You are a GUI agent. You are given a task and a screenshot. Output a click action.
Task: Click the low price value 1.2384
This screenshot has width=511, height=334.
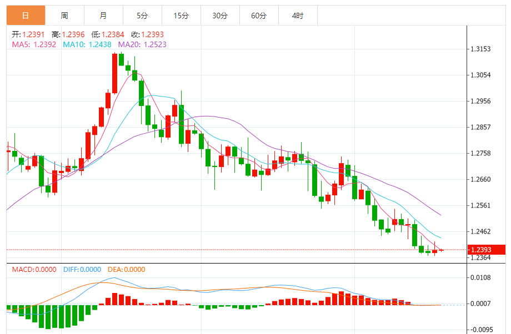click(x=113, y=34)
